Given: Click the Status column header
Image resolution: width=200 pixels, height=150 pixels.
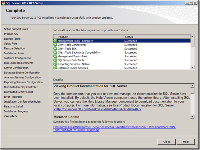Looking at the screenshot, I should [x=157, y=37].
